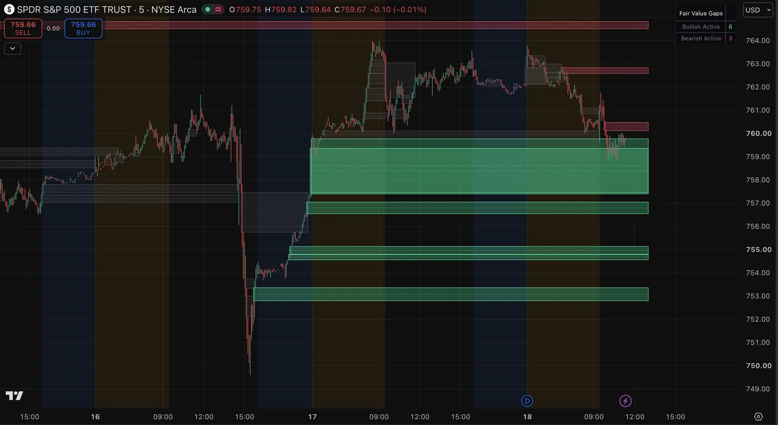The image size is (778, 425).
Task: Click the close value C759.67
Action: [350, 9]
